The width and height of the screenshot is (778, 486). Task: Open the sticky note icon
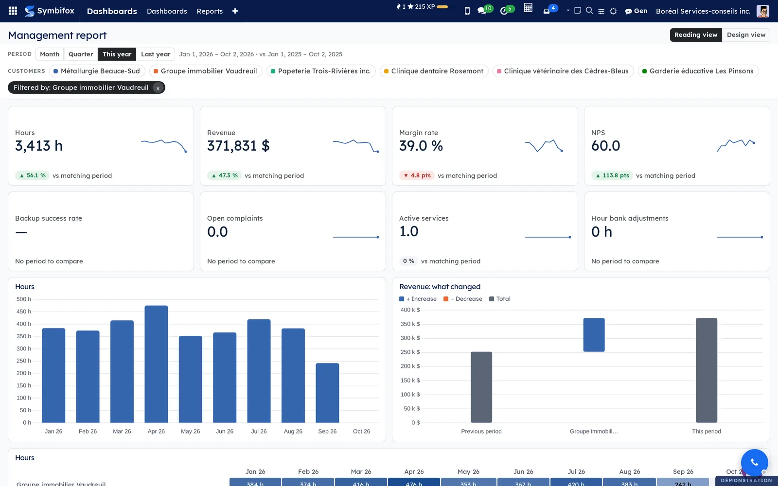[578, 11]
